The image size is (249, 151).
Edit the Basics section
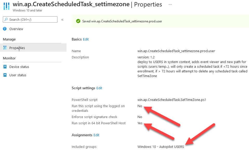click(86, 39)
